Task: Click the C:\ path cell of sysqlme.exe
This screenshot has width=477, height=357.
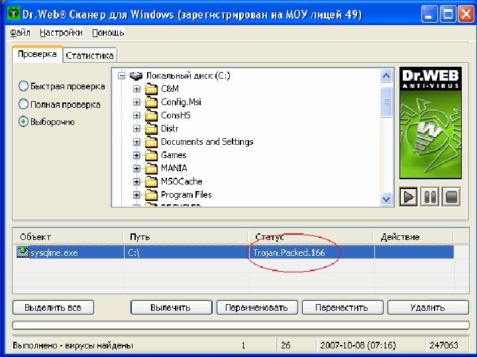Action: (x=186, y=253)
